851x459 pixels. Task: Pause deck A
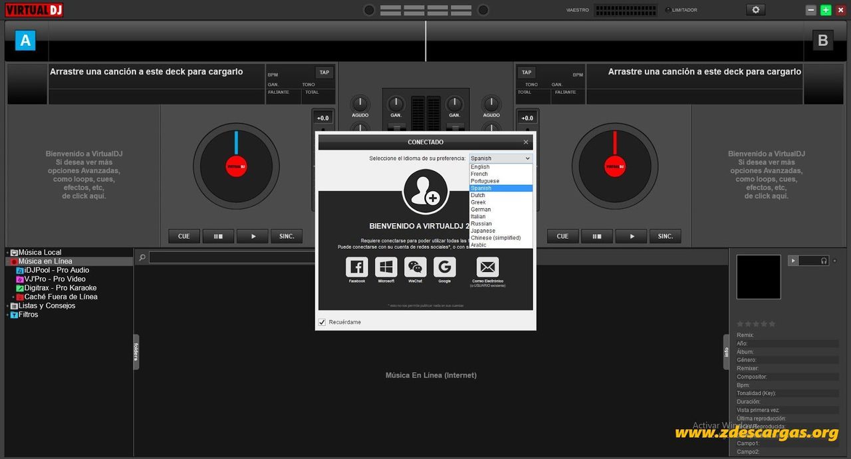pos(218,236)
